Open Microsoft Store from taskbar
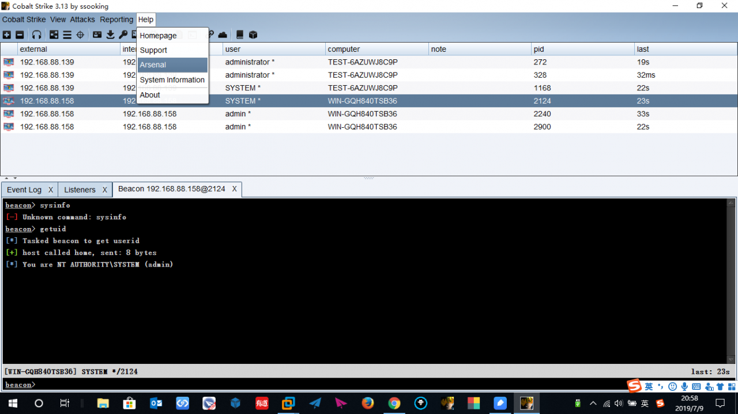738x414 pixels. click(x=129, y=403)
